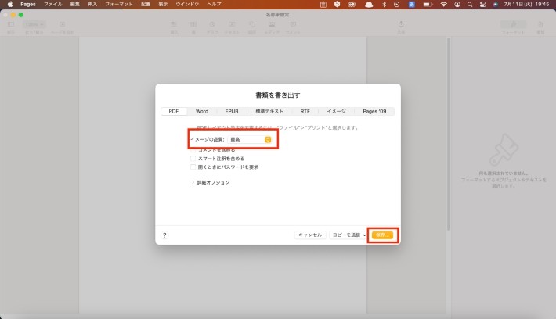Open the ウインドウ menu
The width and height of the screenshot is (556, 319).
tap(187, 4)
